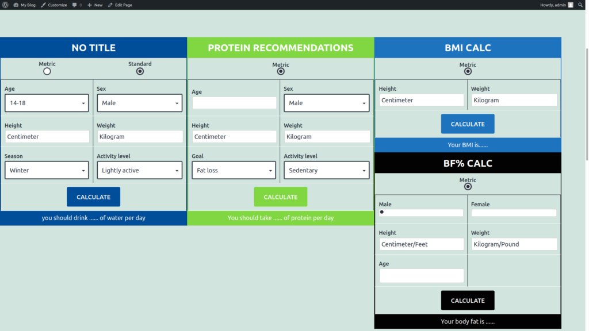This screenshot has height=331, width=589.
Task: Click Height field in No Title calculator
Action: point(47,137)
